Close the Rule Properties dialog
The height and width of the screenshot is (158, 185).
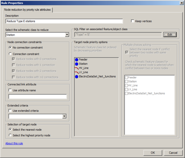[x=181, y=3]
